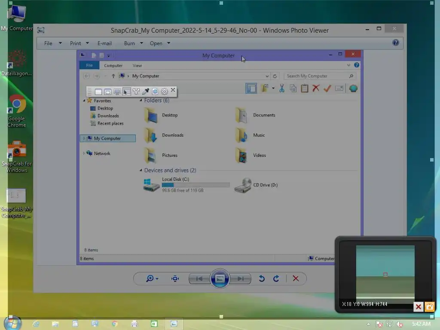Toggle SnapCrab's capture selected area tool
The height and width of the screenshot is (330, 440).
click(x=127, y=92)
